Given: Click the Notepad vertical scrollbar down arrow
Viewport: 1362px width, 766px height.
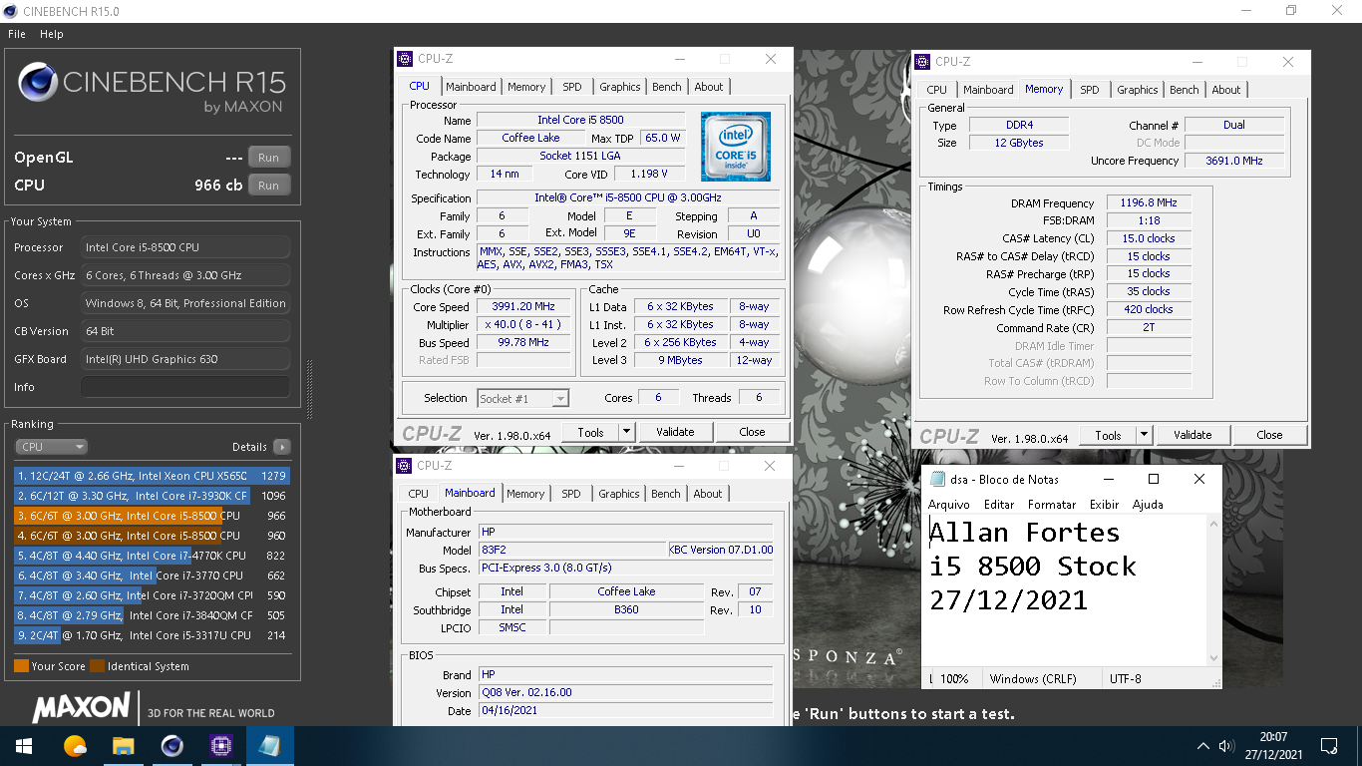Looking at the screenshot, I should click(1213, 658).
